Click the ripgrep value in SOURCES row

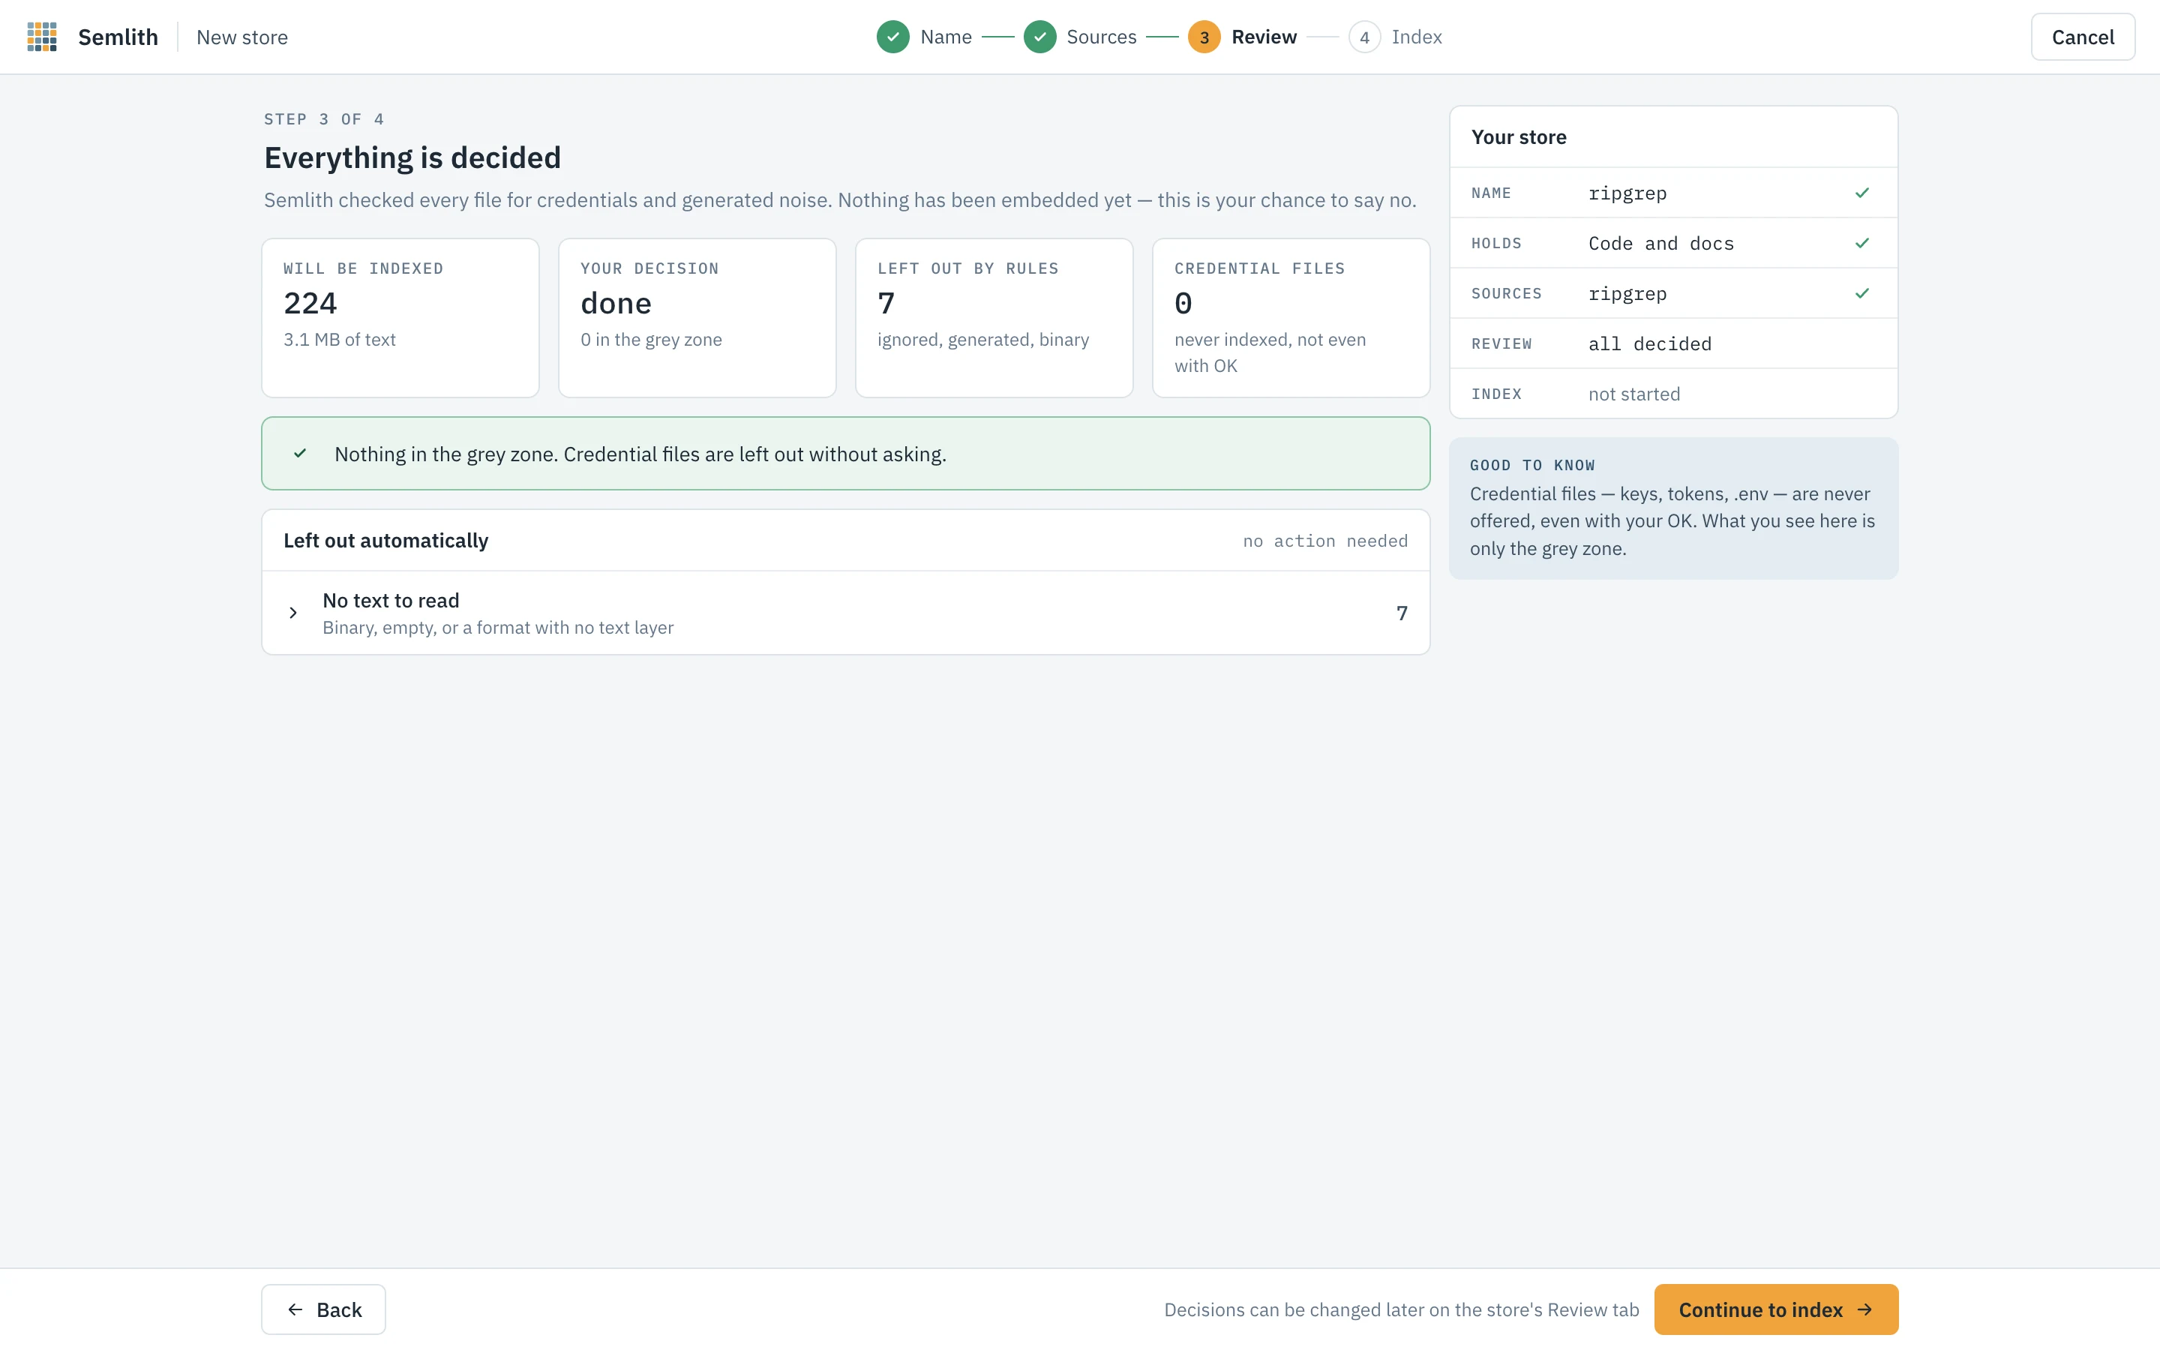pyautogui.click(x=1627, y=294)
